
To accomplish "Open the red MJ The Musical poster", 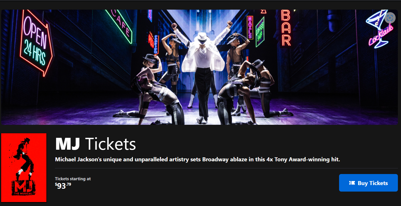I will pos(24,168).
